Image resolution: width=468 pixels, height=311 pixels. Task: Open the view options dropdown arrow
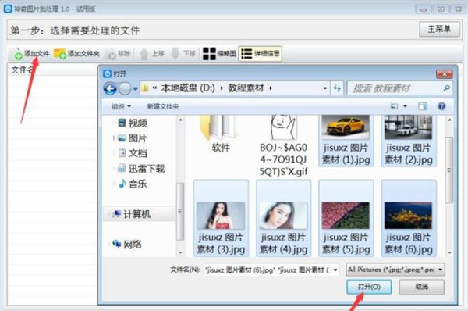pyautogui.click(x=406, y=106)
